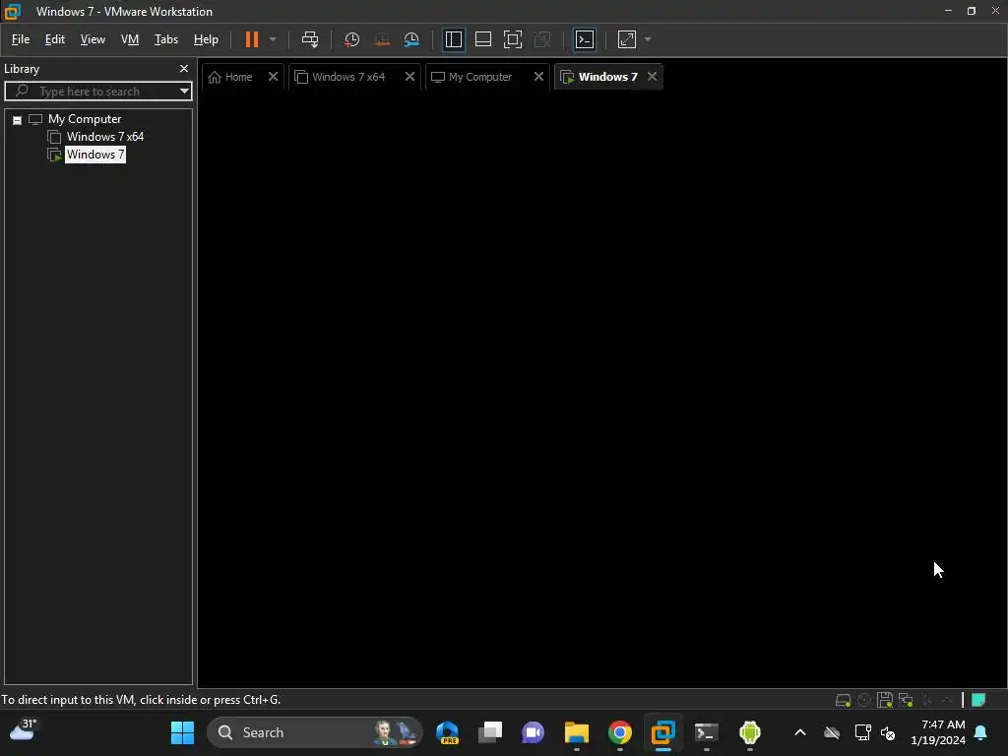Select Windows 7 in library tree
The height and width of the screenshot is (756, 1008).
coord(95,155)
